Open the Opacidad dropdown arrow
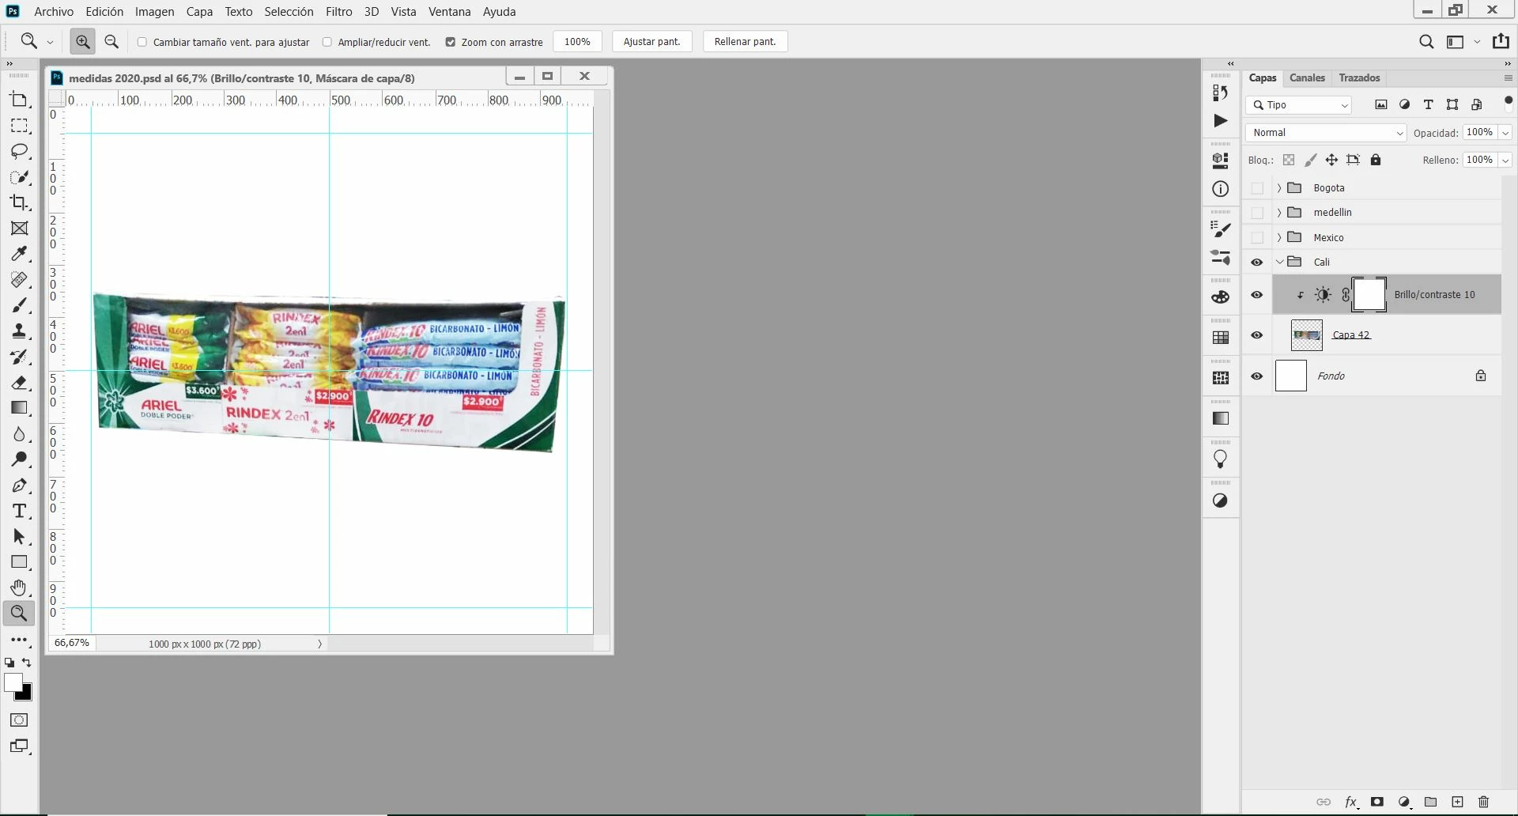The height and width of the screenshot is (816, 1518). (1505, 133)
